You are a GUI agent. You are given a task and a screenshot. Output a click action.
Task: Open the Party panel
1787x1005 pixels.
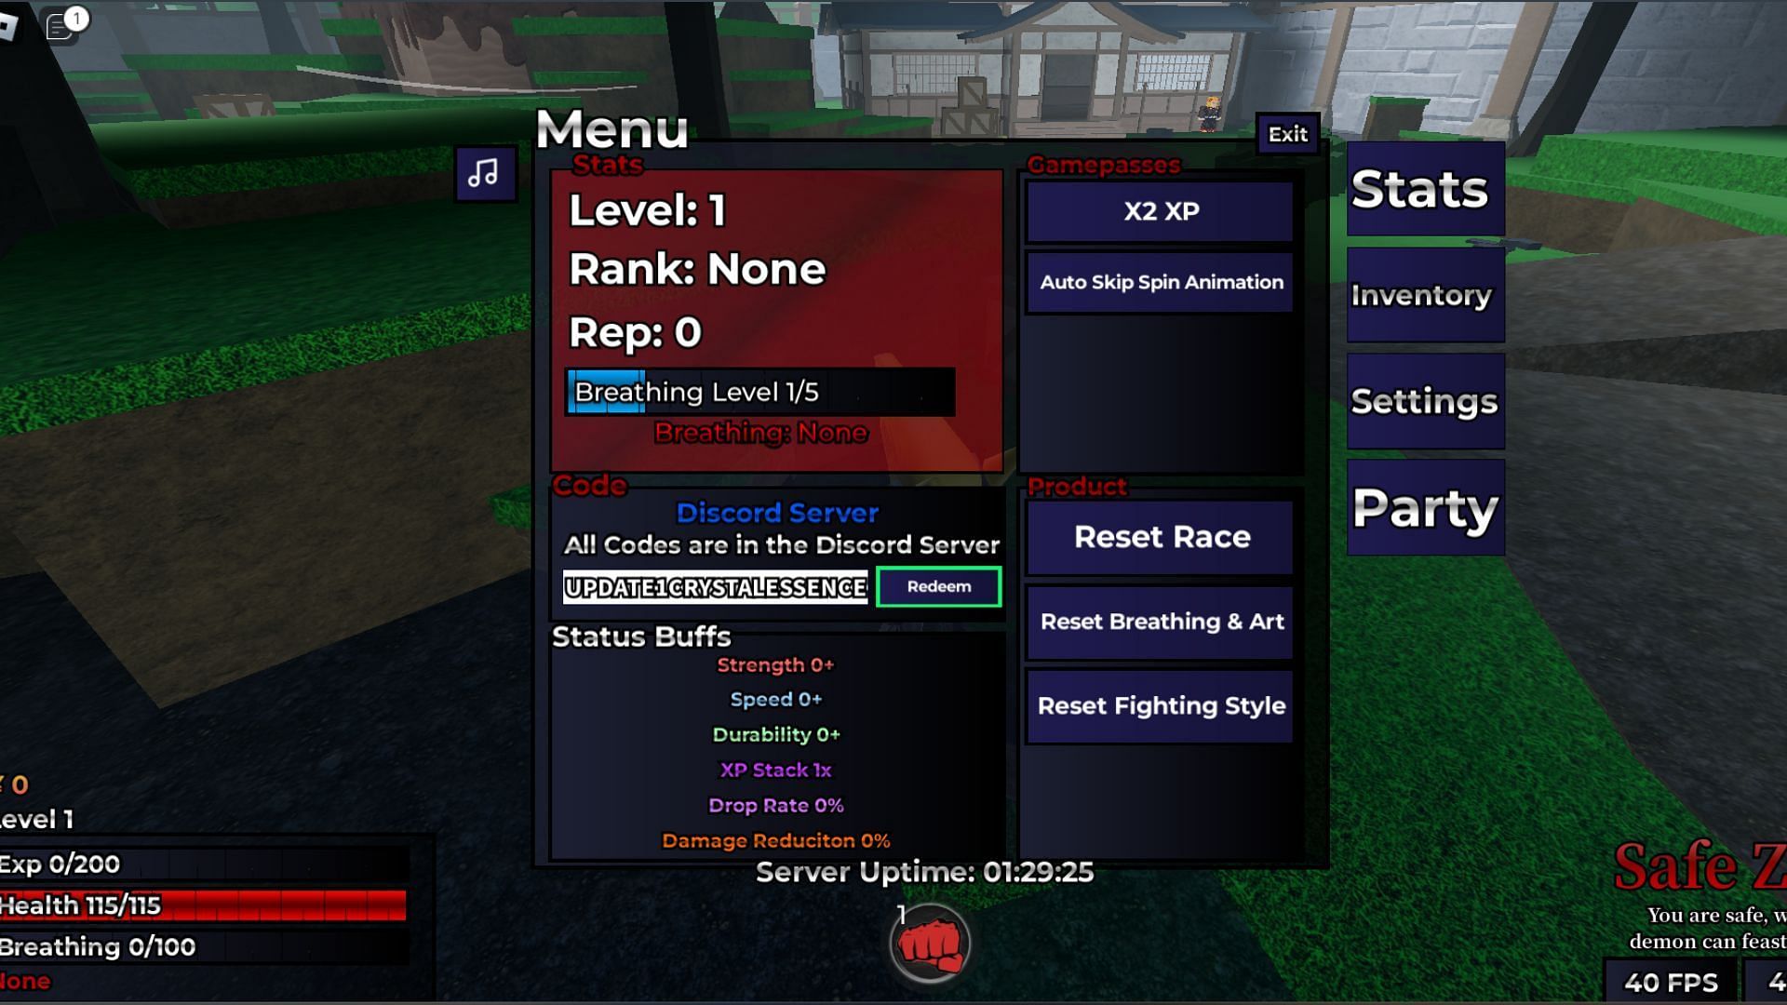pyautogui.click(x=1424, y=507)
